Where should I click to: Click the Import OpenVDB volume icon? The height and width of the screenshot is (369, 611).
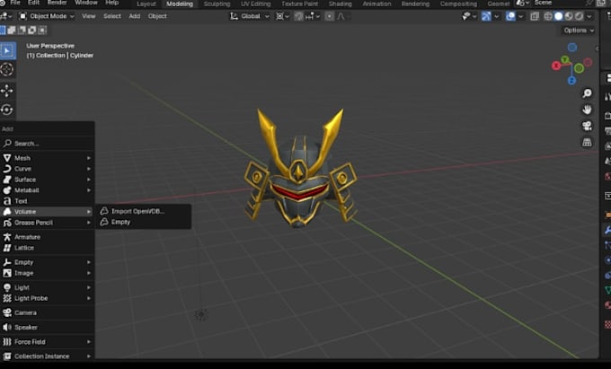pos(104,211)
